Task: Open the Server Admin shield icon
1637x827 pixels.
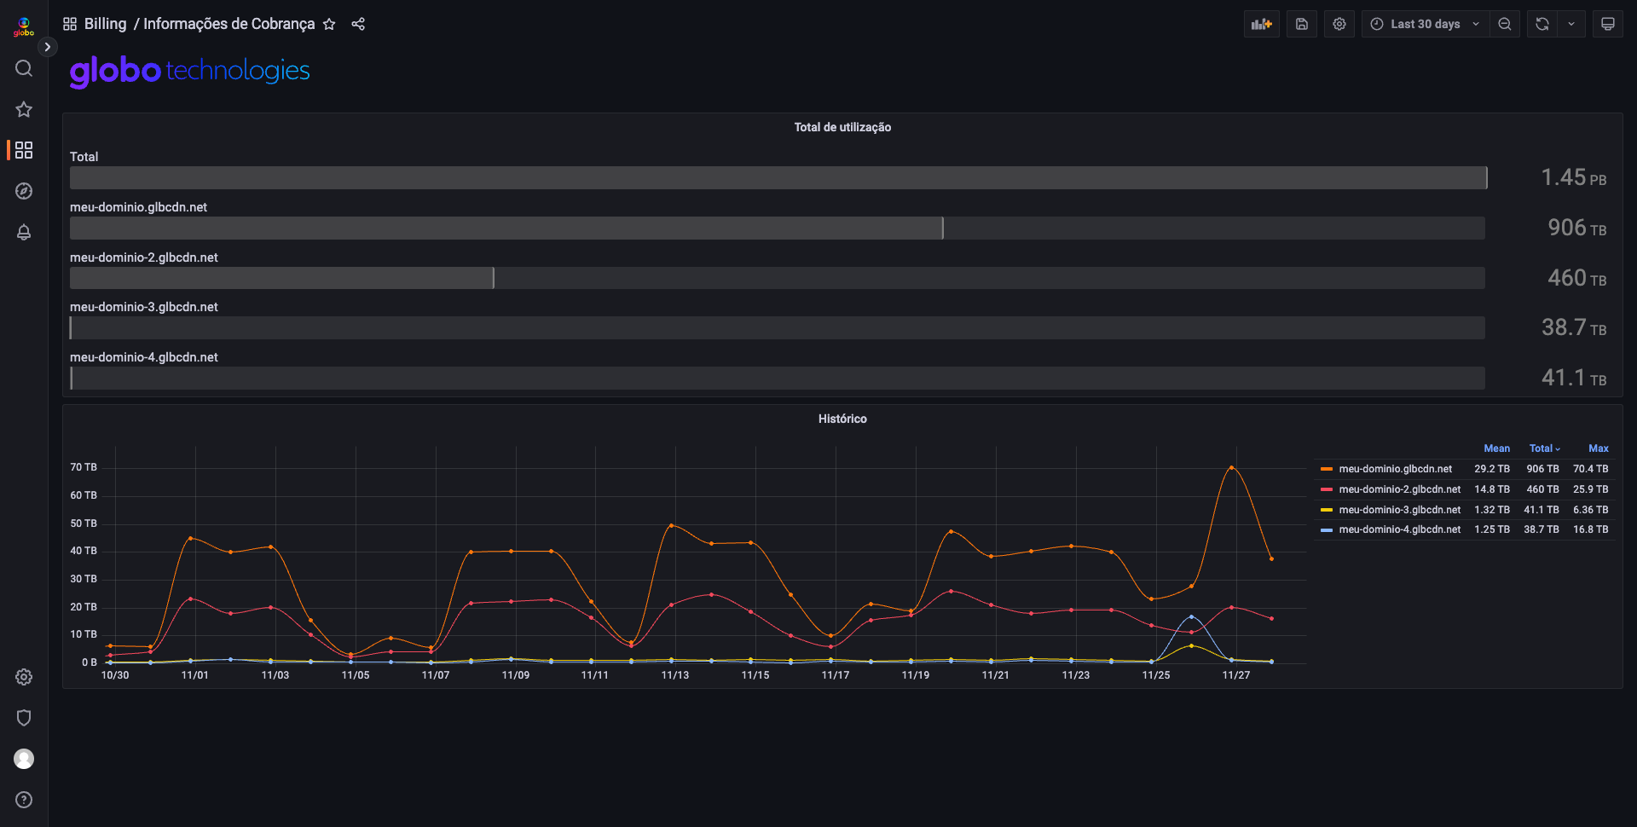Action: (24, 718)
